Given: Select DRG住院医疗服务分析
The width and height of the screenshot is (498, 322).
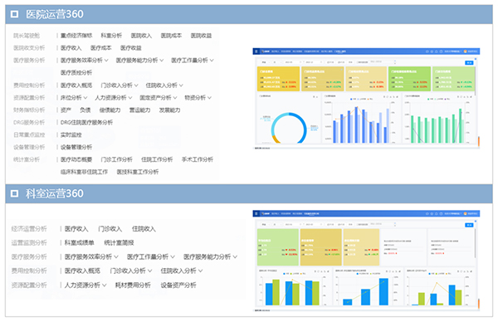Looking at the screenshot, I should 86,122.
